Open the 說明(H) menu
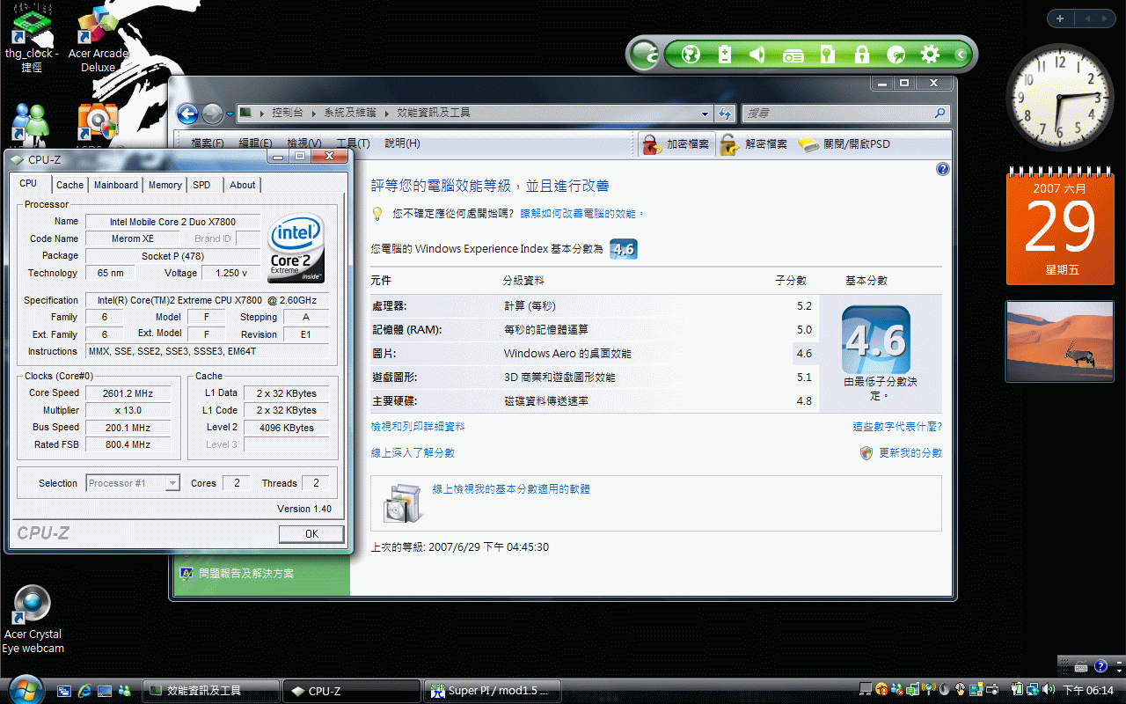This screenshot has height=704, width=1126. [402, 143]
